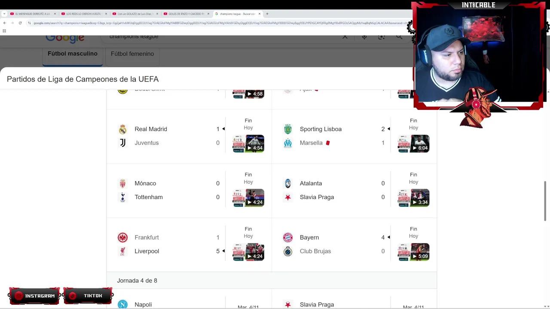Open a new browser tab with plus

(x=267, y=14)
